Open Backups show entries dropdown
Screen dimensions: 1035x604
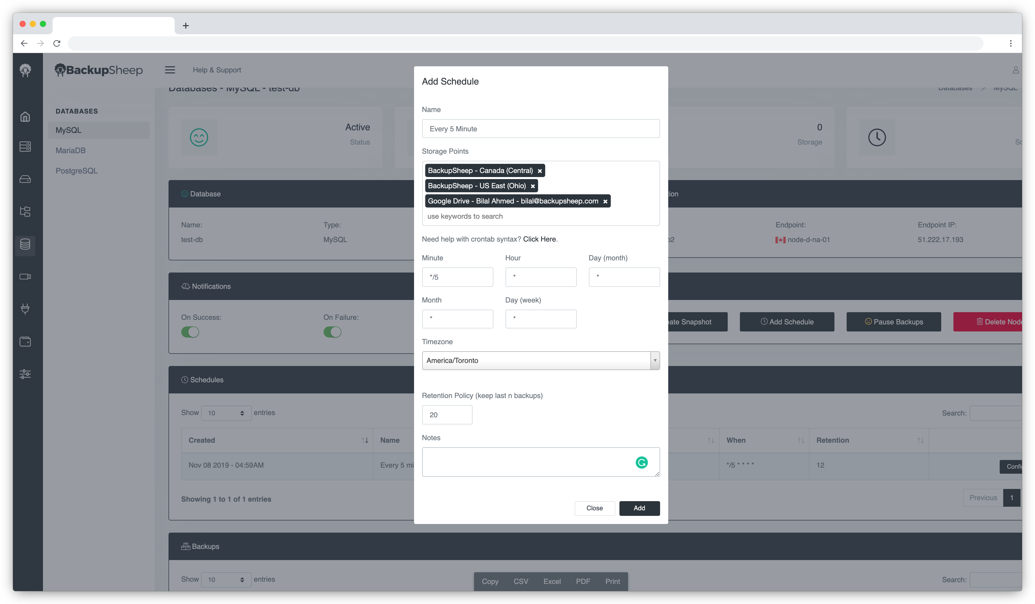226,579
